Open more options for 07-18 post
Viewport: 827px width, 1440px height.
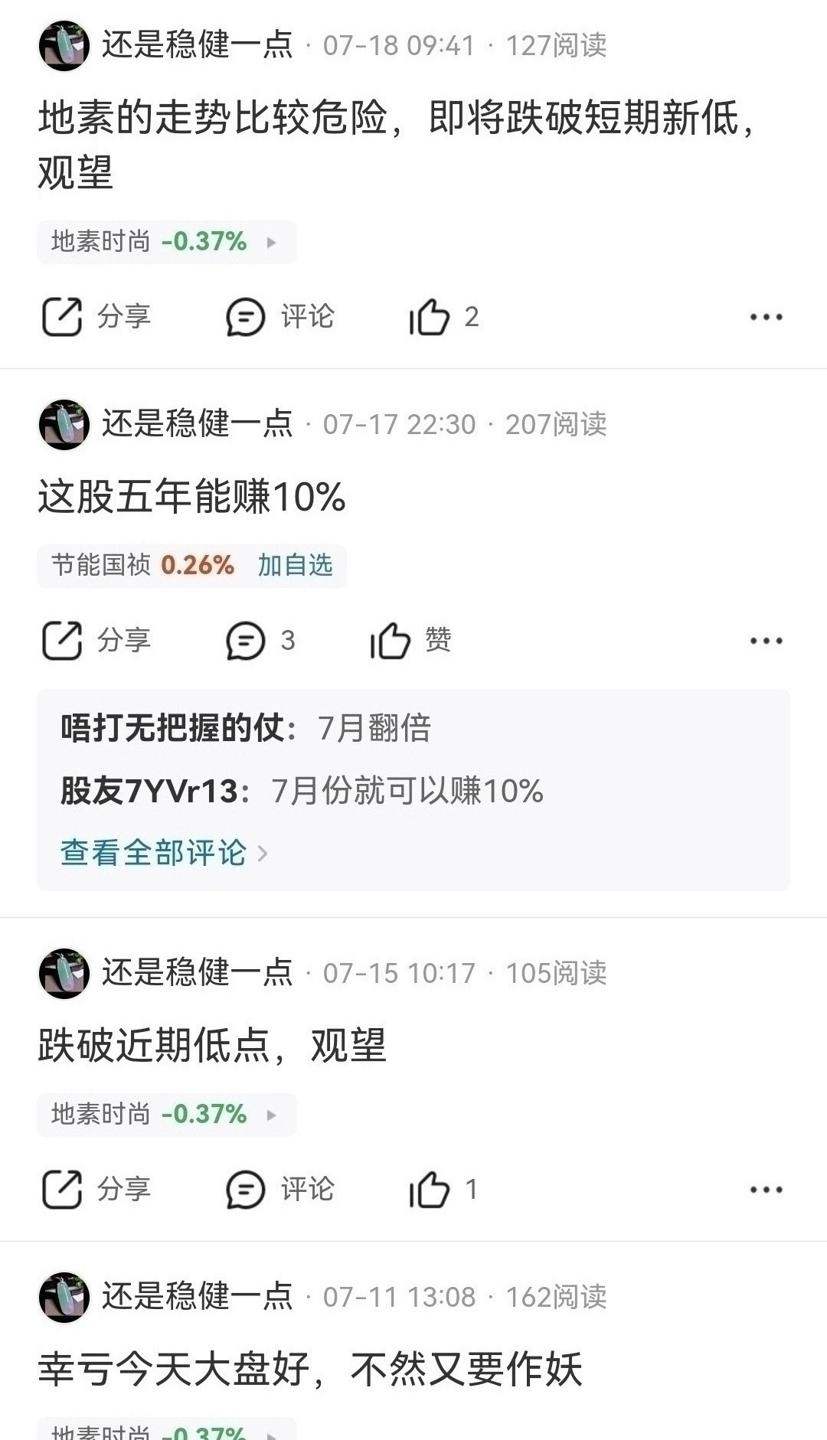tap(767, 317)
